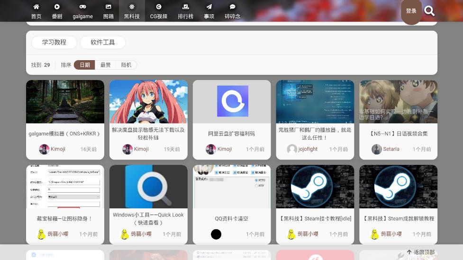Open the galgame模拟器 forest thumbnail
The height and width of the screenshot is (260, 463).
point(65,101)
